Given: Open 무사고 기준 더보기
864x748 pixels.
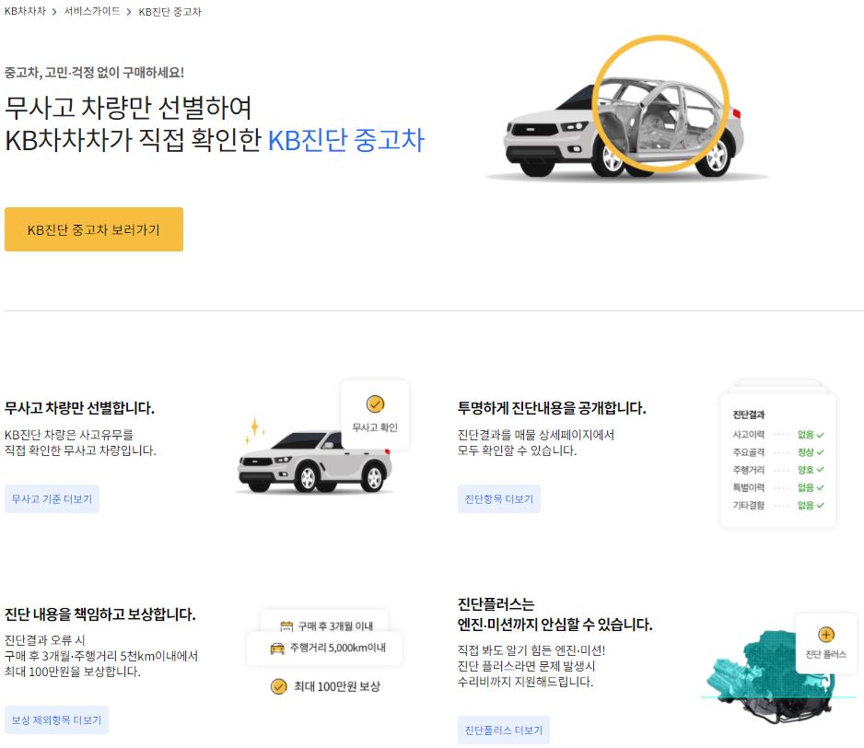Looking at the screenshot, I should coord(52,499).
